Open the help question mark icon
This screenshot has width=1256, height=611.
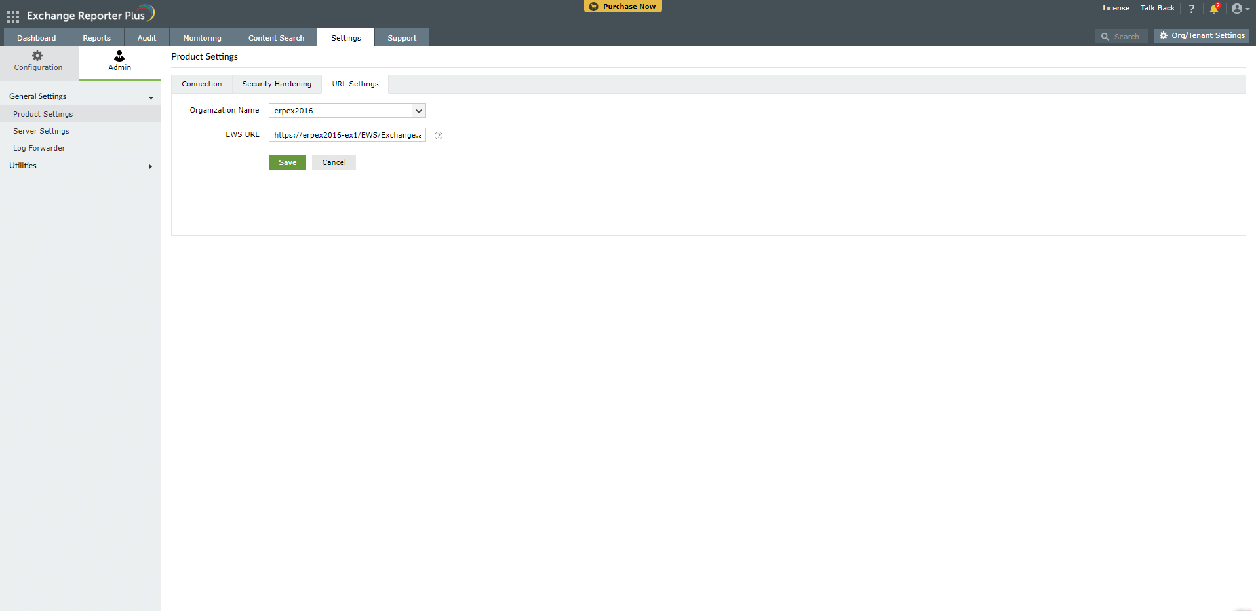tap(1192, 9)
